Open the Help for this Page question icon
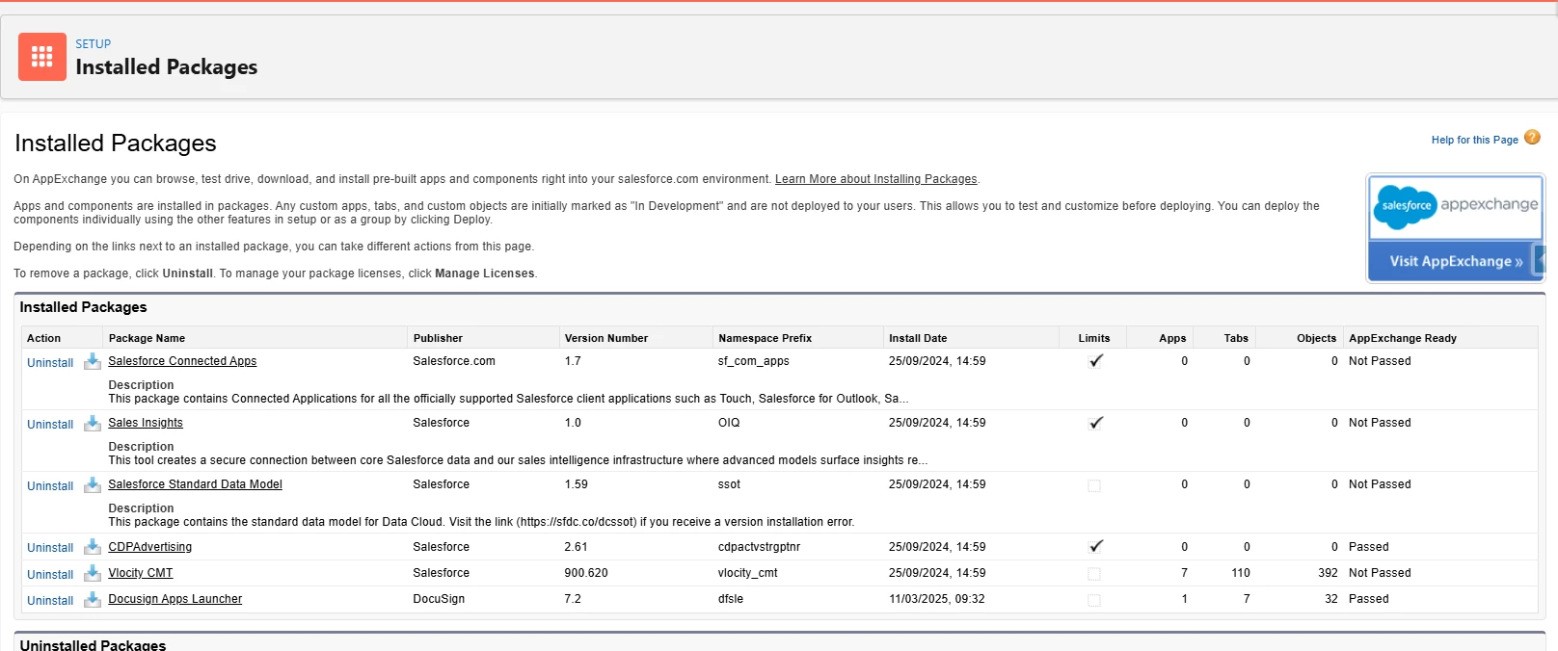 coord(1532,138)
